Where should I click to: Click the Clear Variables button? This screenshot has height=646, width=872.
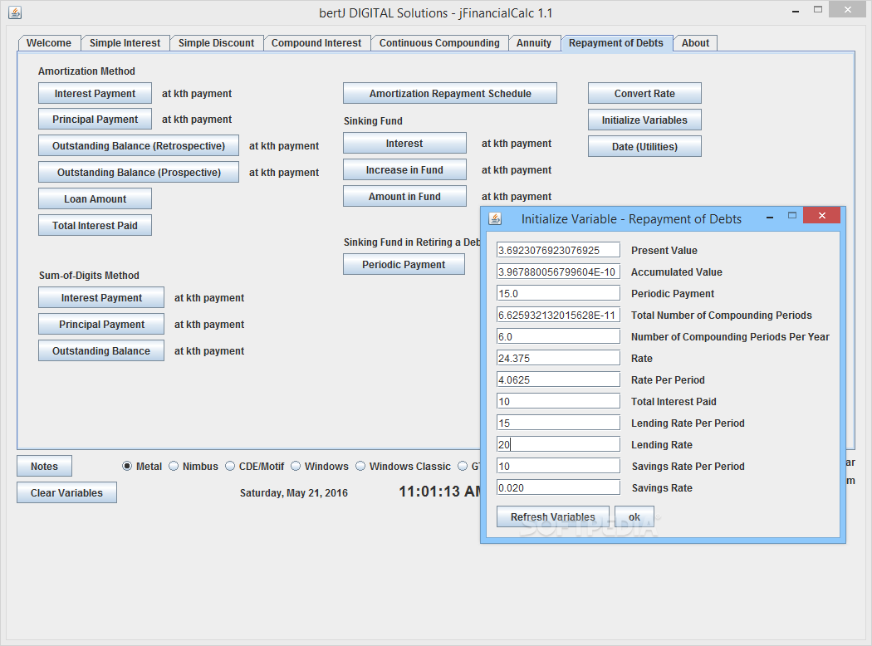tap(66, 493)
